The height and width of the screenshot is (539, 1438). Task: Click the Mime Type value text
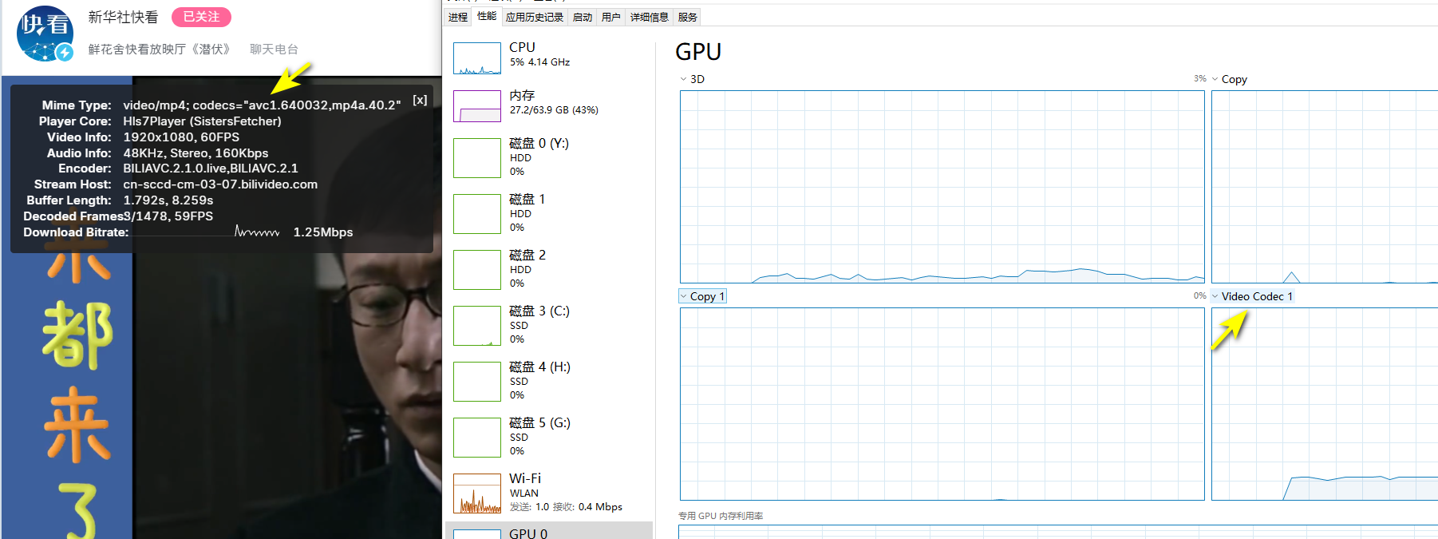pyautogui.click(x=262, y=105)
